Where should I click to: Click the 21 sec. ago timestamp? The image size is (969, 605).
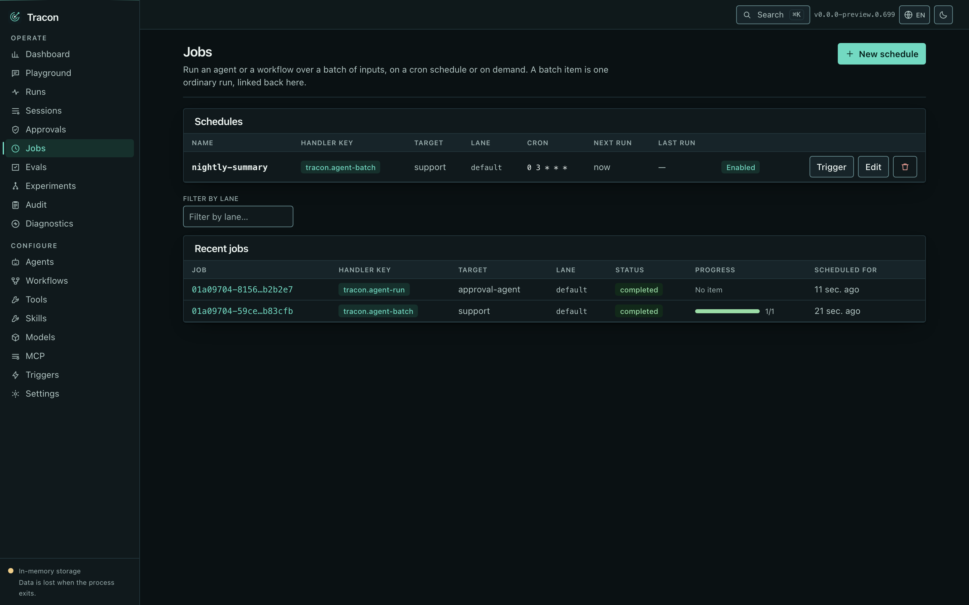pyautogui.click(x=837, y=311)
